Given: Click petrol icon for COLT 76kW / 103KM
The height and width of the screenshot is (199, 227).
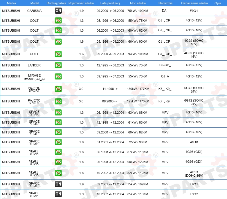Looking at the screenshot, I should (58, 54).
